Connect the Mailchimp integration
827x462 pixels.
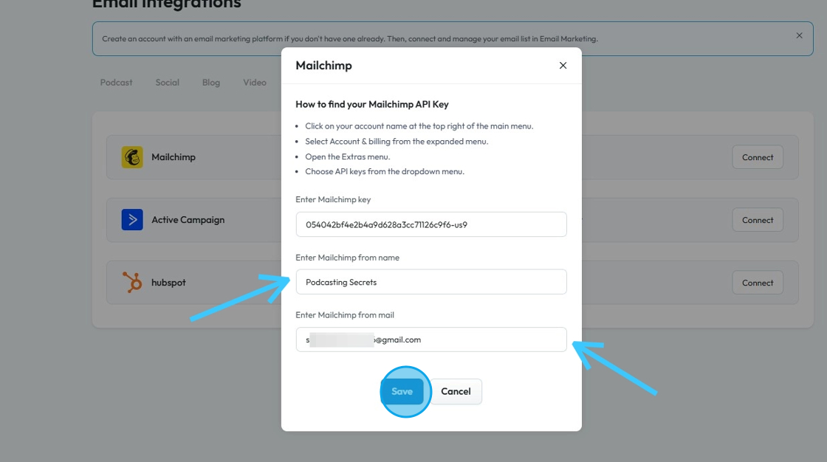coord(758,157)
